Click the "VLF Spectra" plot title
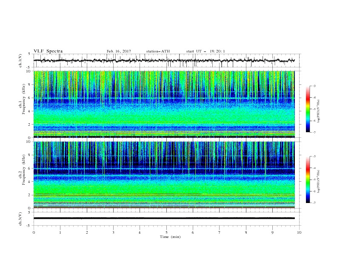Image resolution: width=337 pixels, height=261 pixels. coord(48,51)
